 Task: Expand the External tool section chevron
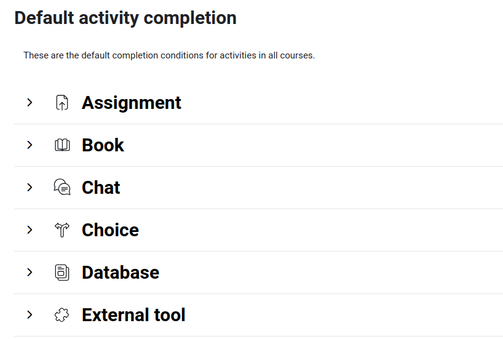coord(30,314)
